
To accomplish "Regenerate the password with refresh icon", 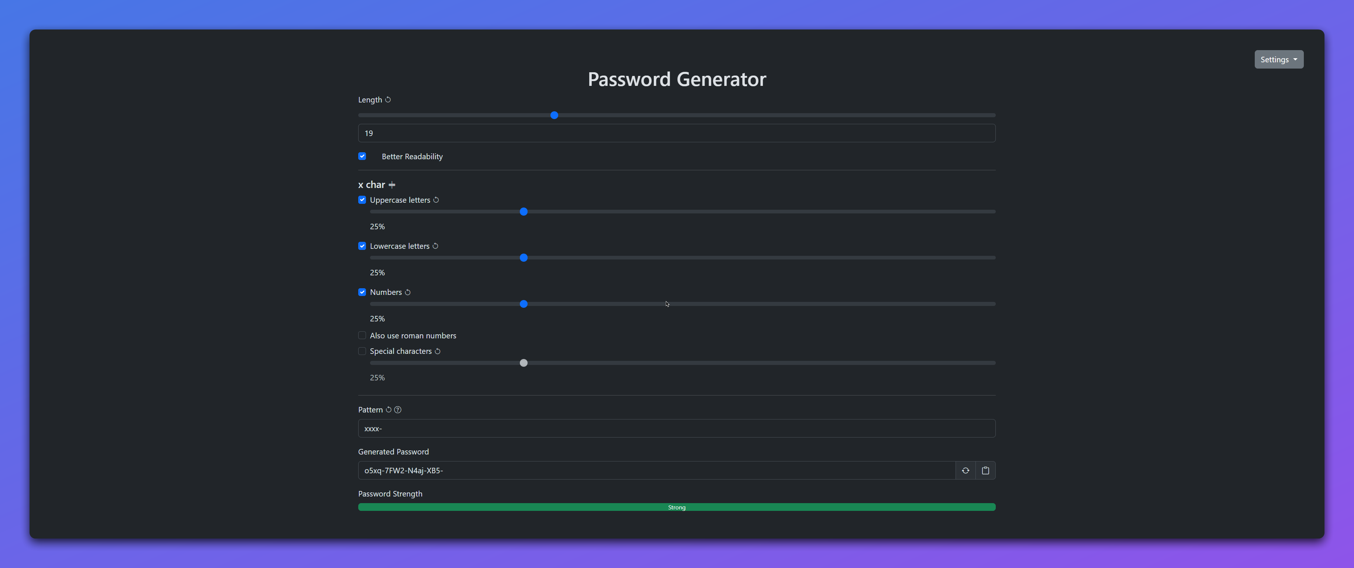I will (x=965, y=470).
